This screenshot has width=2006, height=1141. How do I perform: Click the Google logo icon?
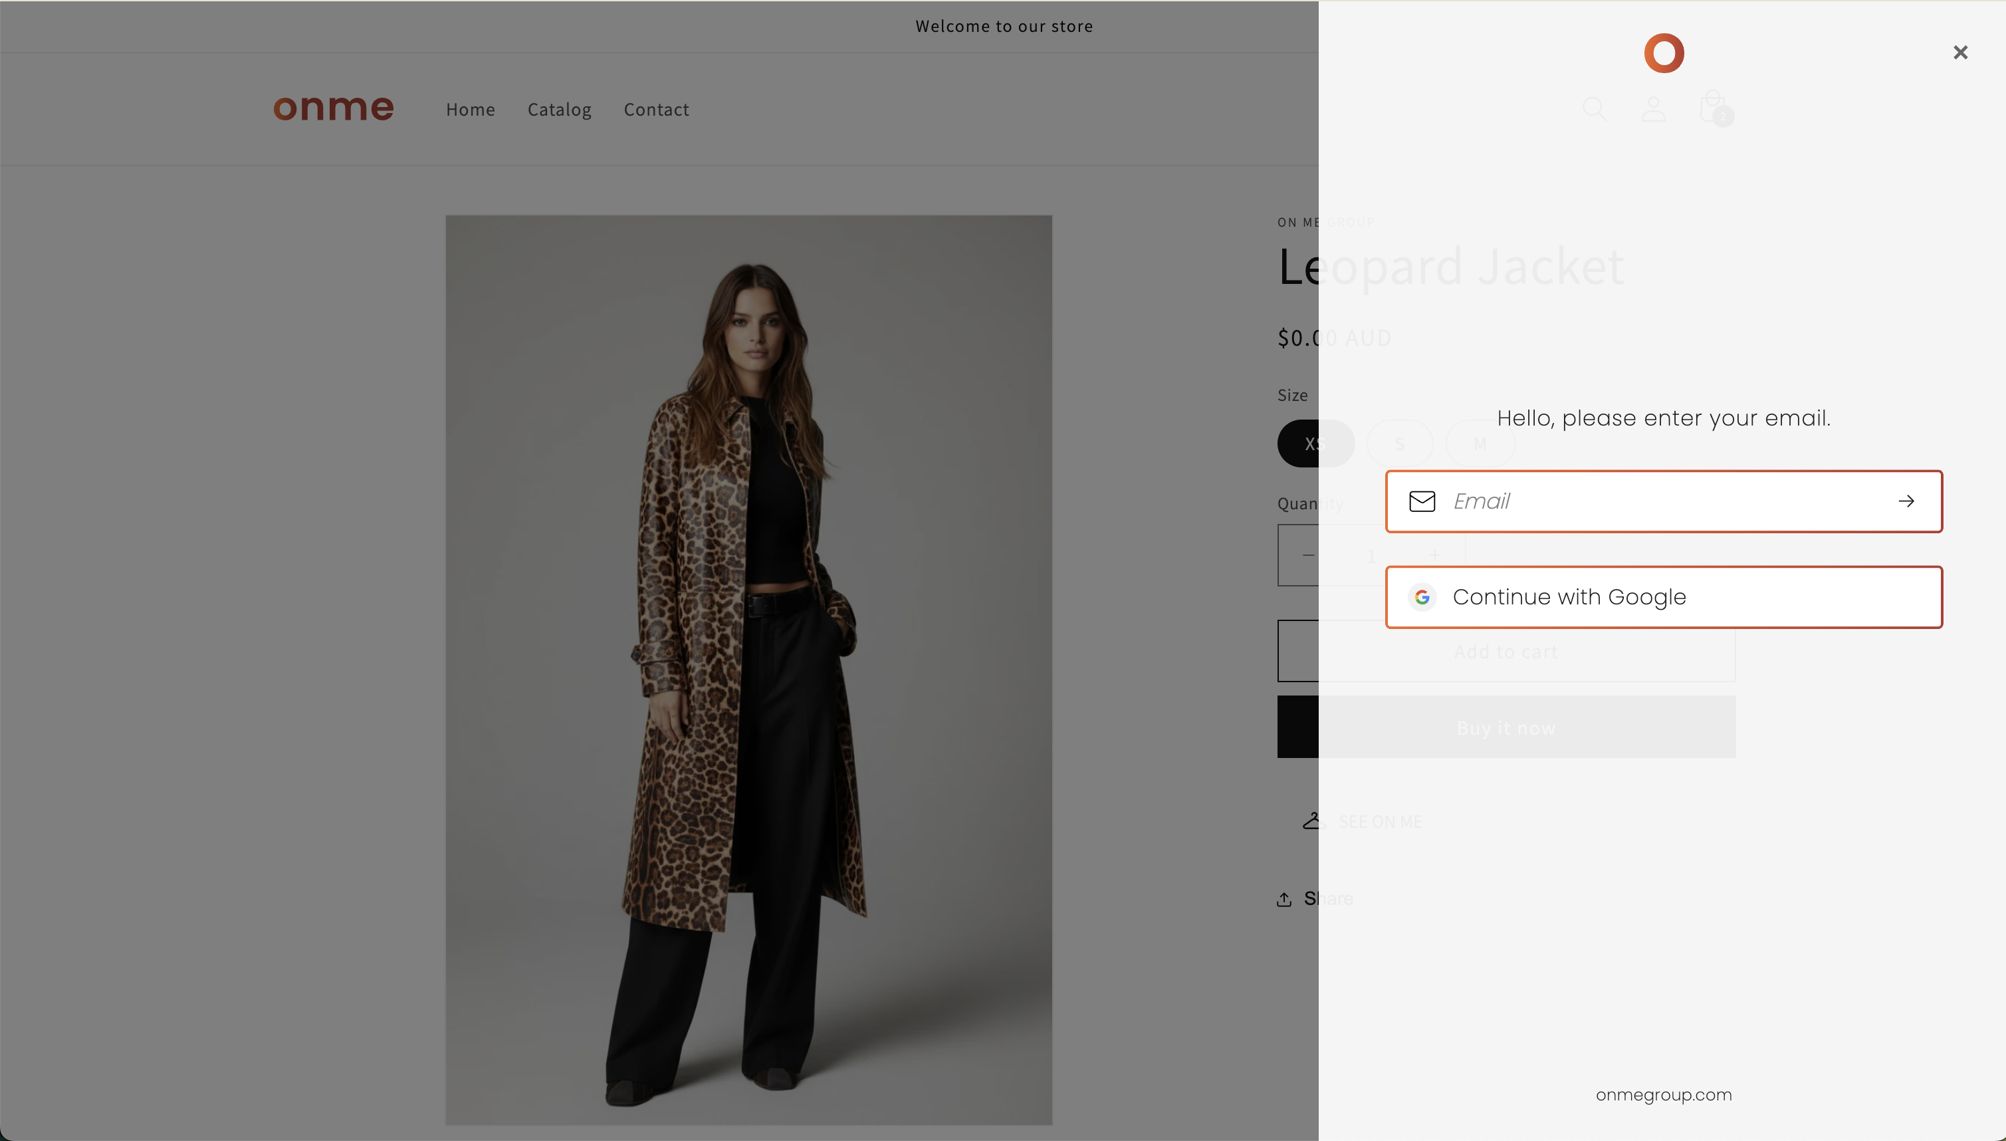click(x=1422, y=597)
